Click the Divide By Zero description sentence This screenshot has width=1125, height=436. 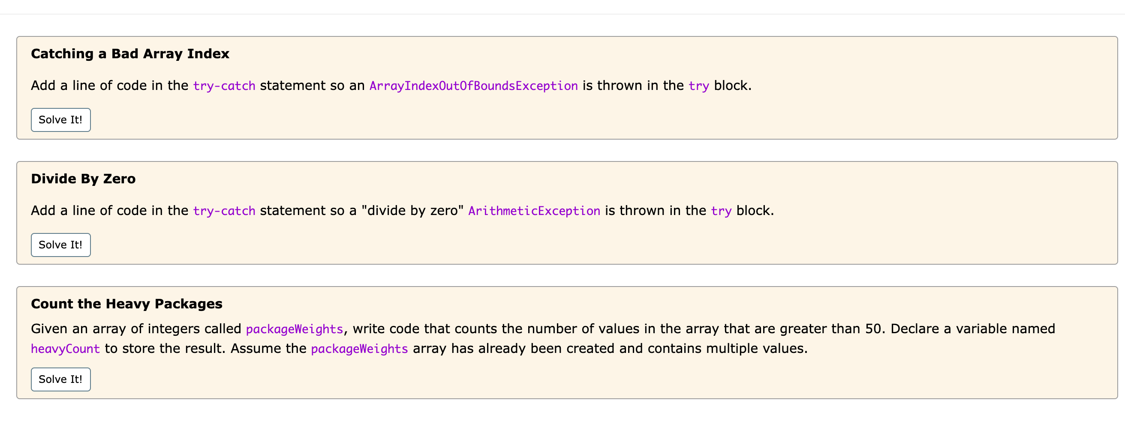[x=402, y=211]
